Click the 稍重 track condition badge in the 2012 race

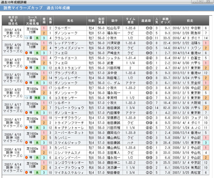point(37,98)
